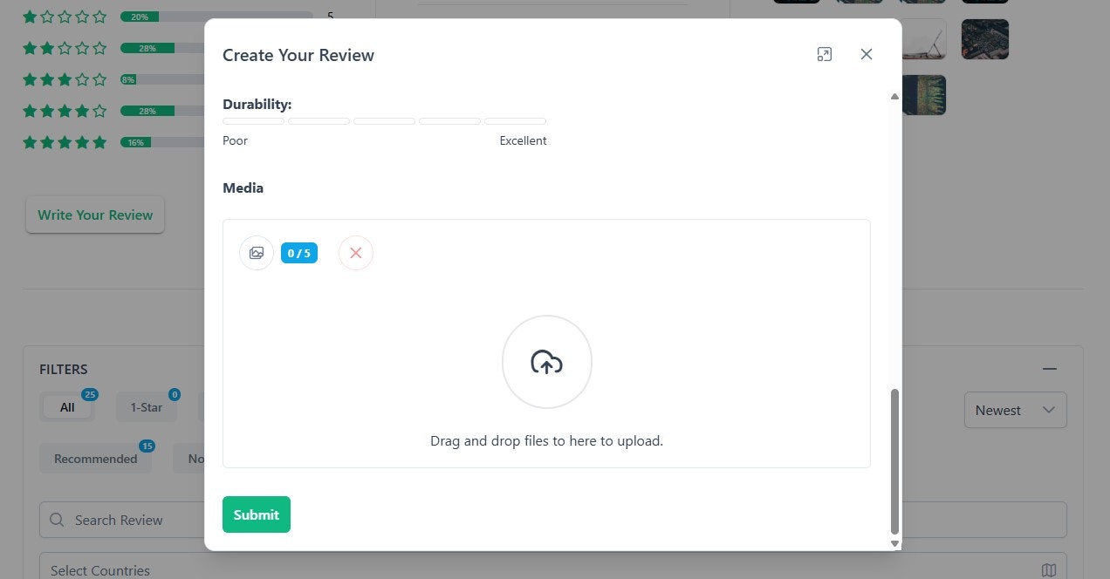
Task: Enable the All reviews filter
Action: click(x=66, y=406)
